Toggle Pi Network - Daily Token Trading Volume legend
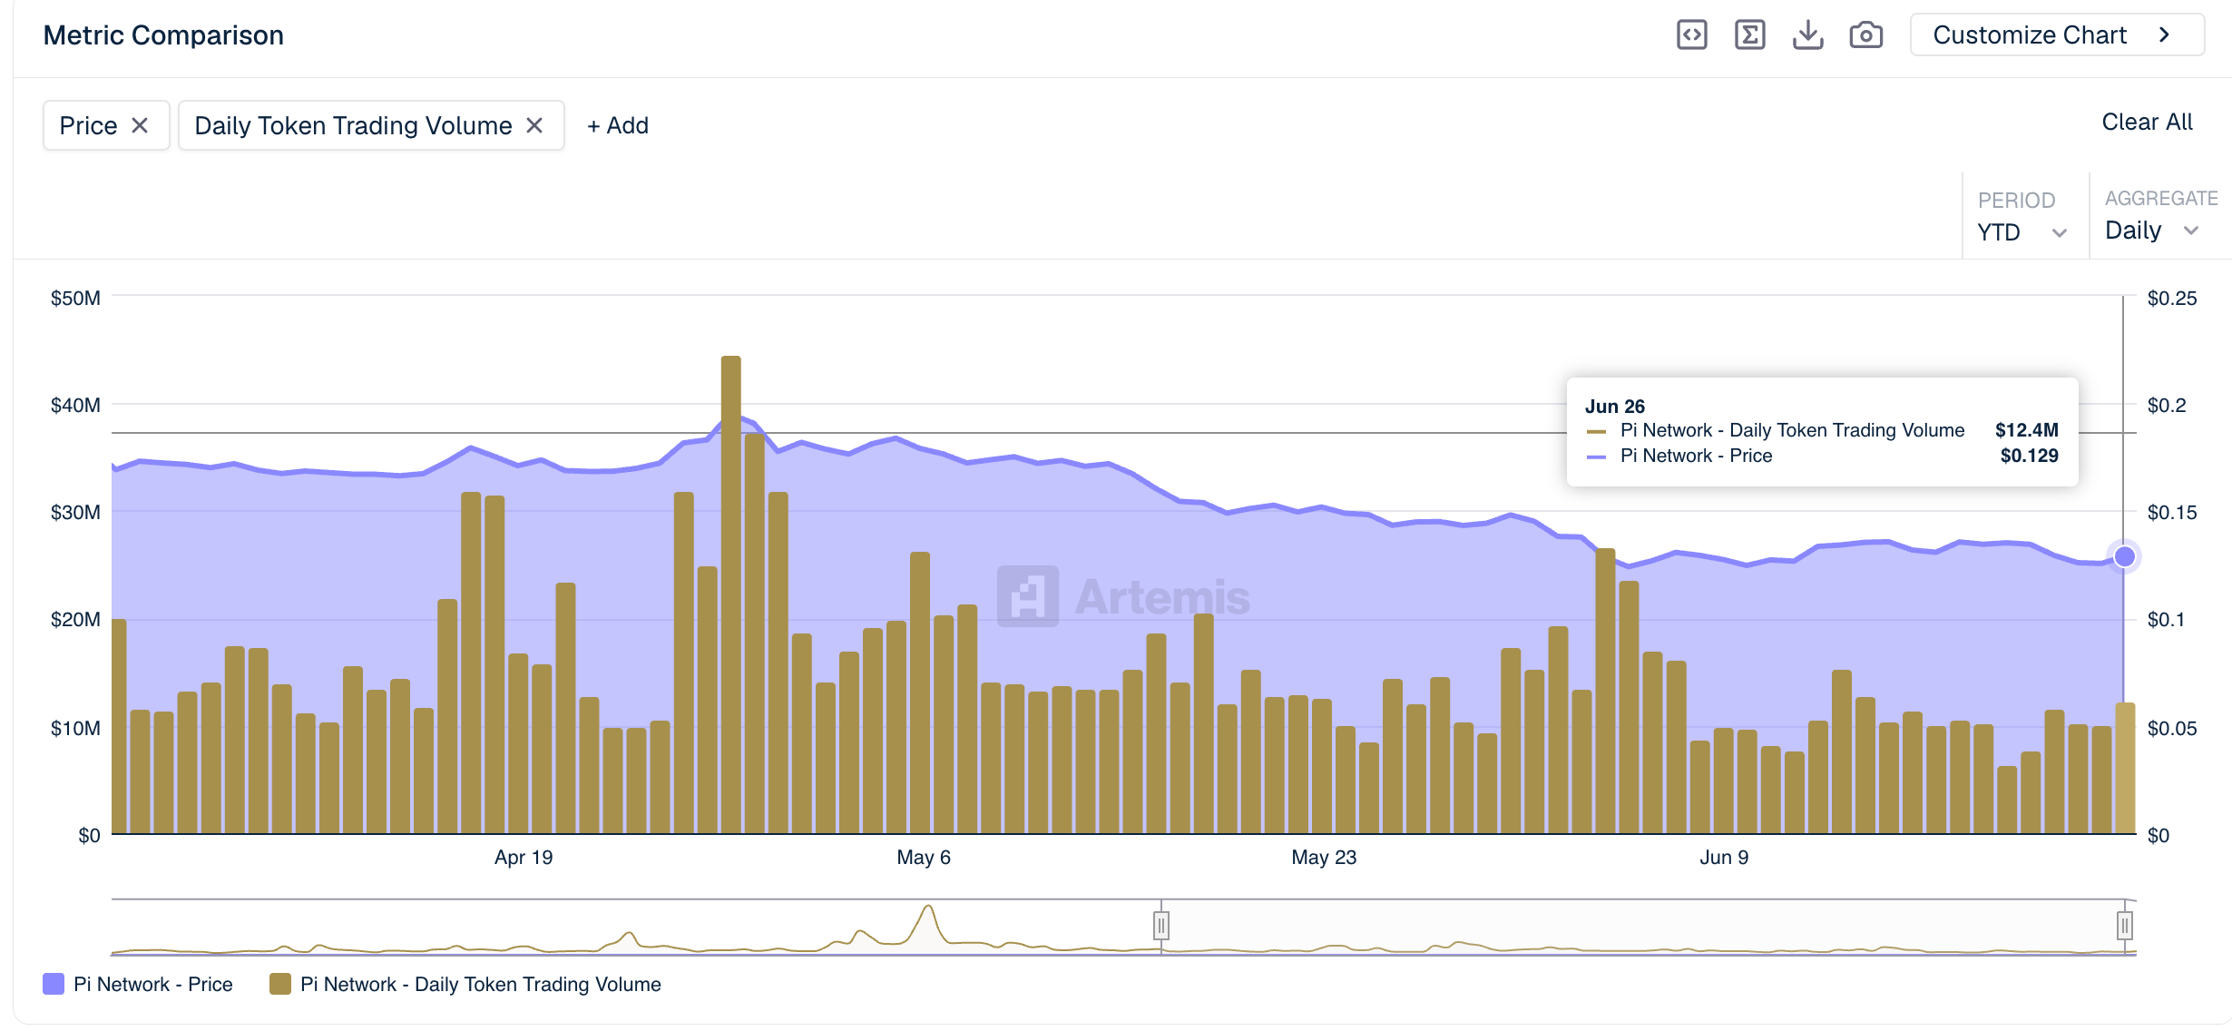 [465, 985]
